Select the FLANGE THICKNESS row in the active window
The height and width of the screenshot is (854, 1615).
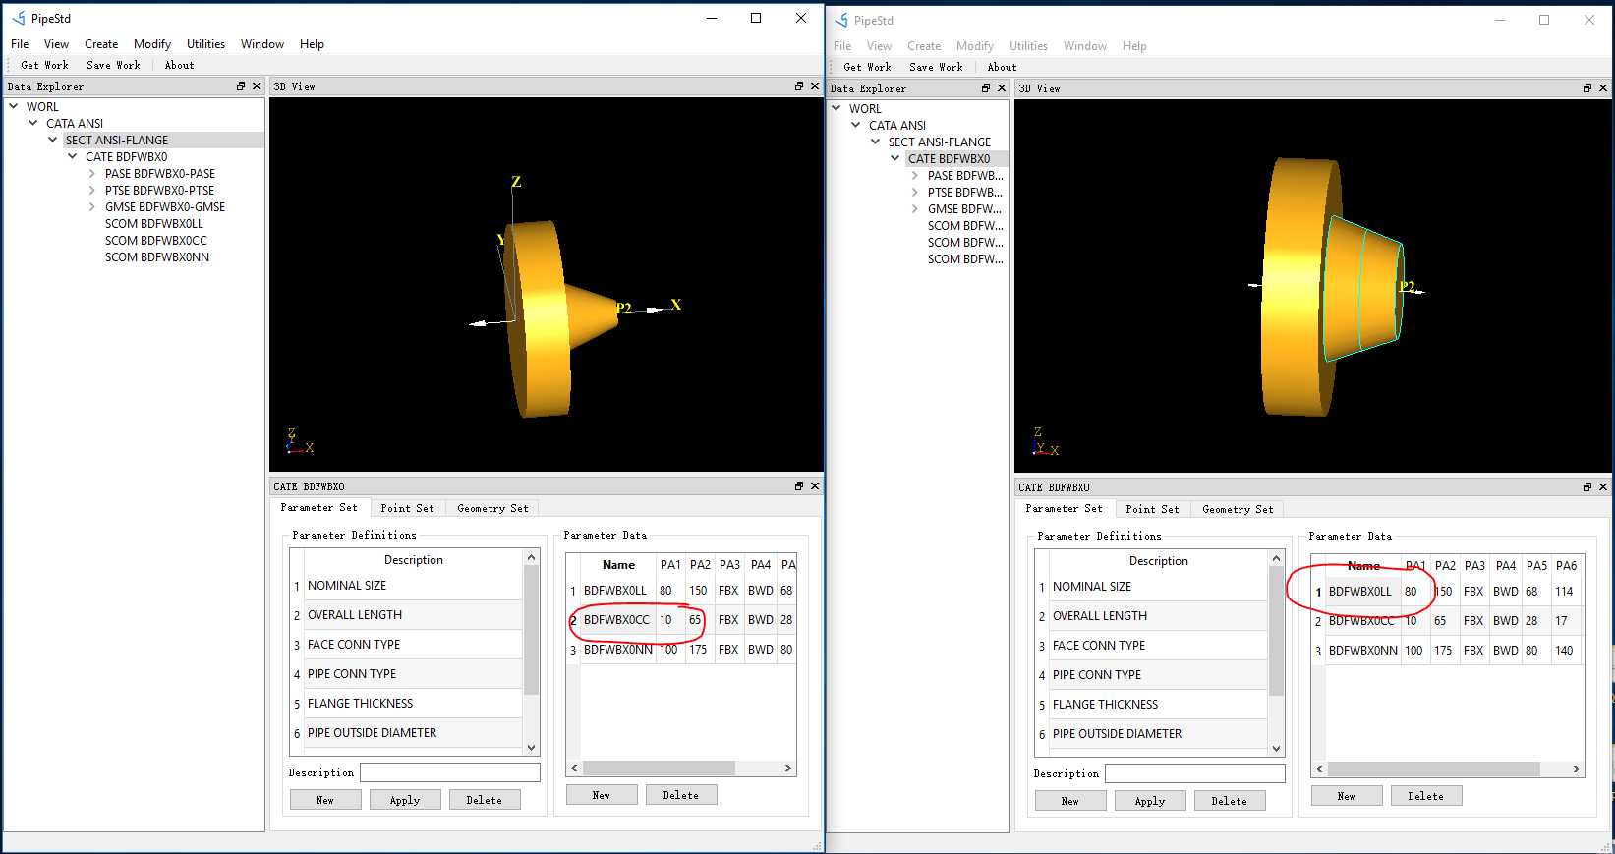[414, 704]
